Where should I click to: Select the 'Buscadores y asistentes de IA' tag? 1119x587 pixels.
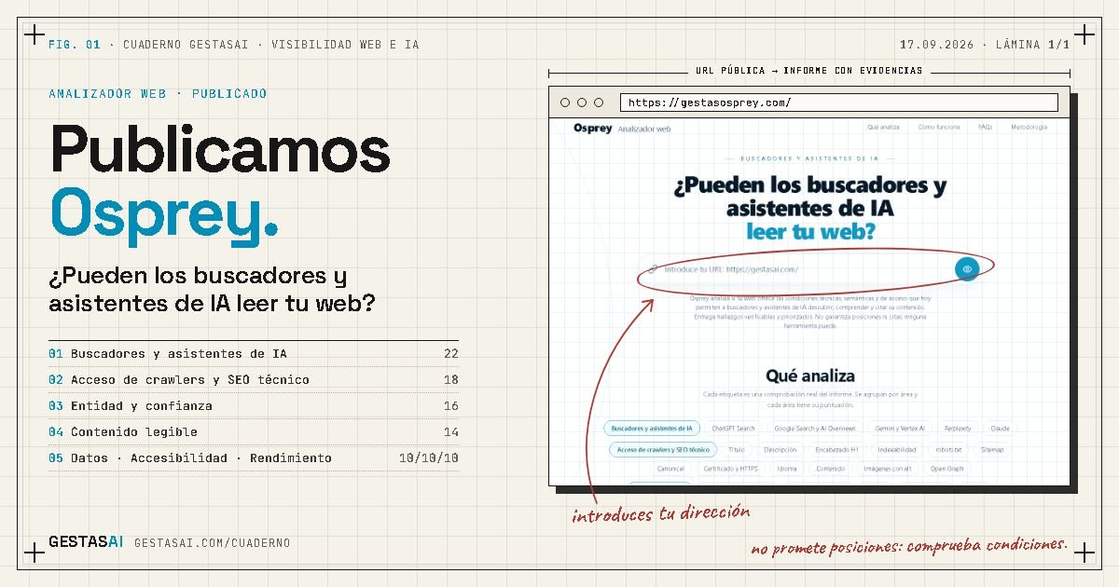point(651,429)
